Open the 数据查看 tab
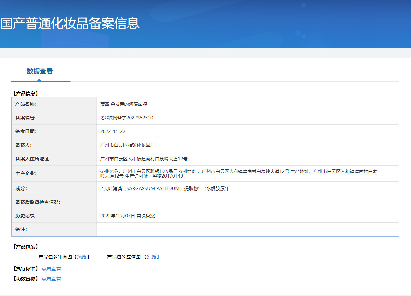411x296 pixels. point(40,71)
